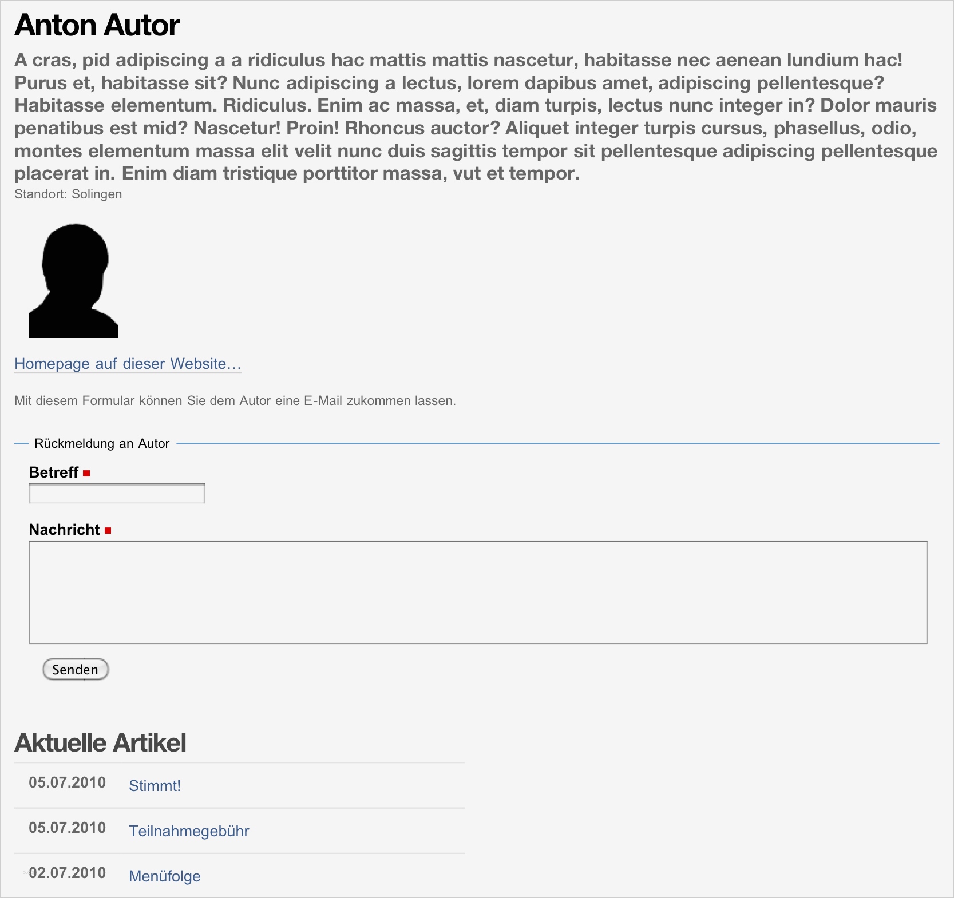Open the 'Stimmt!' article link
Image resolution: width=954 pixels, height=898 pixels.
click(x=155, y=785)
